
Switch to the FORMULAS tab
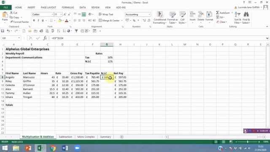68,8
